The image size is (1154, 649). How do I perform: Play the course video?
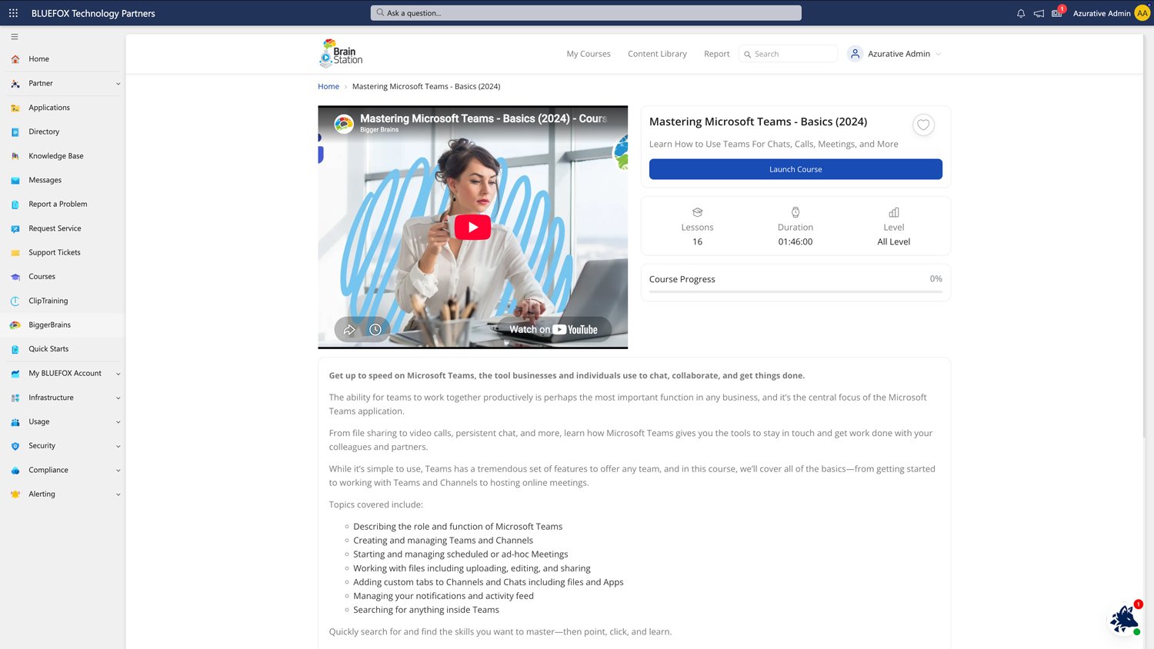click(472, 227)
